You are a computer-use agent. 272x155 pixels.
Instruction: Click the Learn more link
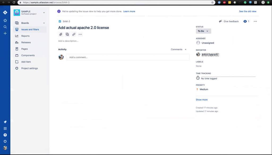click(129, 11)
